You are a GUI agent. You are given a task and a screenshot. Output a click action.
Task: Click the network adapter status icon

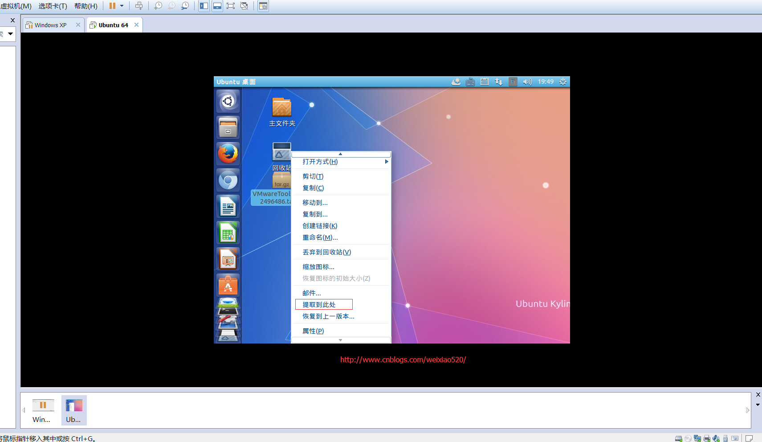697,438
